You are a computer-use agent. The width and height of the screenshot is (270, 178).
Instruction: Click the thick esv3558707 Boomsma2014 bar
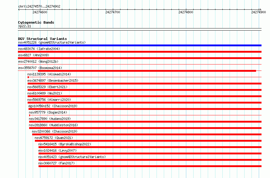pyautogui.click(x=147, y=71)
